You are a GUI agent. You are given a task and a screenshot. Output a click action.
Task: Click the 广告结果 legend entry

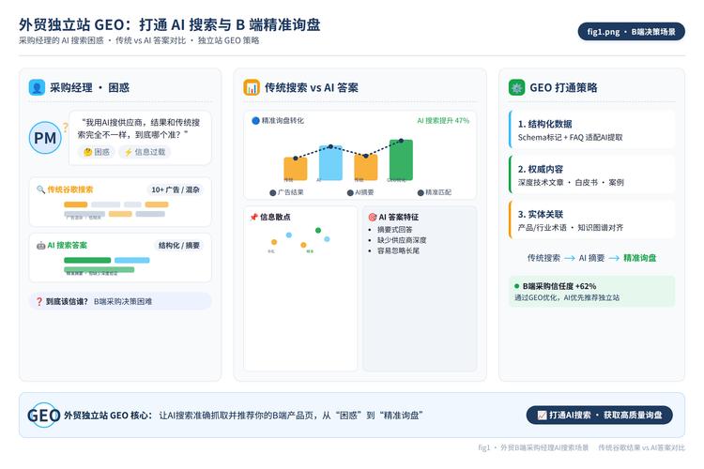[x=286, y=192]
